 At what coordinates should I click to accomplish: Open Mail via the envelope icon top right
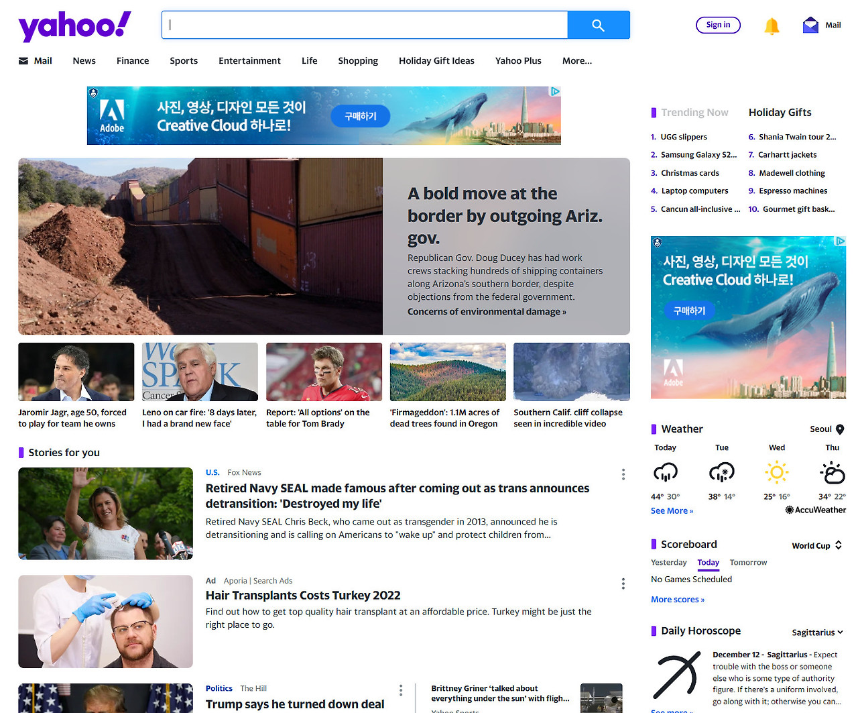[810, 25]
